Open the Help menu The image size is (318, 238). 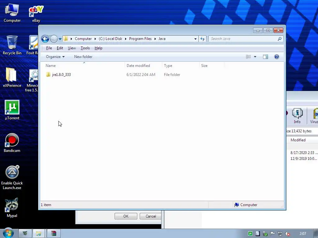[98, 48]
